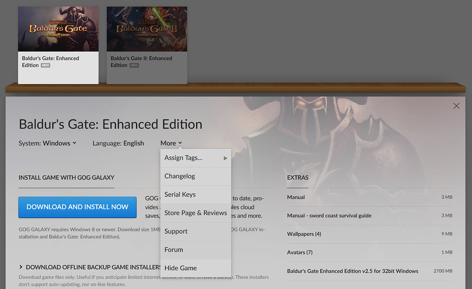Click Baldur's Gate II: Enhanced Edition title text
Viewport: 472px width, 289px height.
(141, 62)
